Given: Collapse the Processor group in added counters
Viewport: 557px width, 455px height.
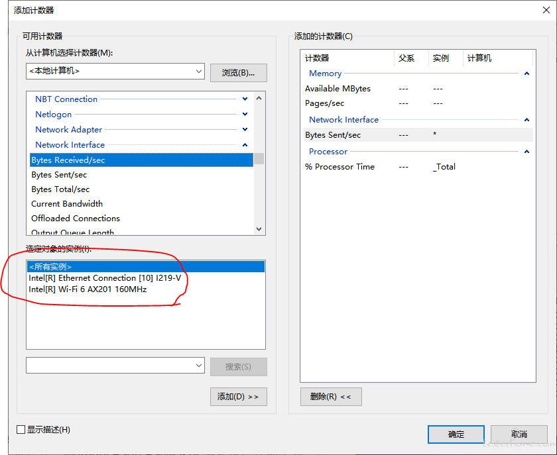Looking at the screenshot, I should (x=526, y=152).
